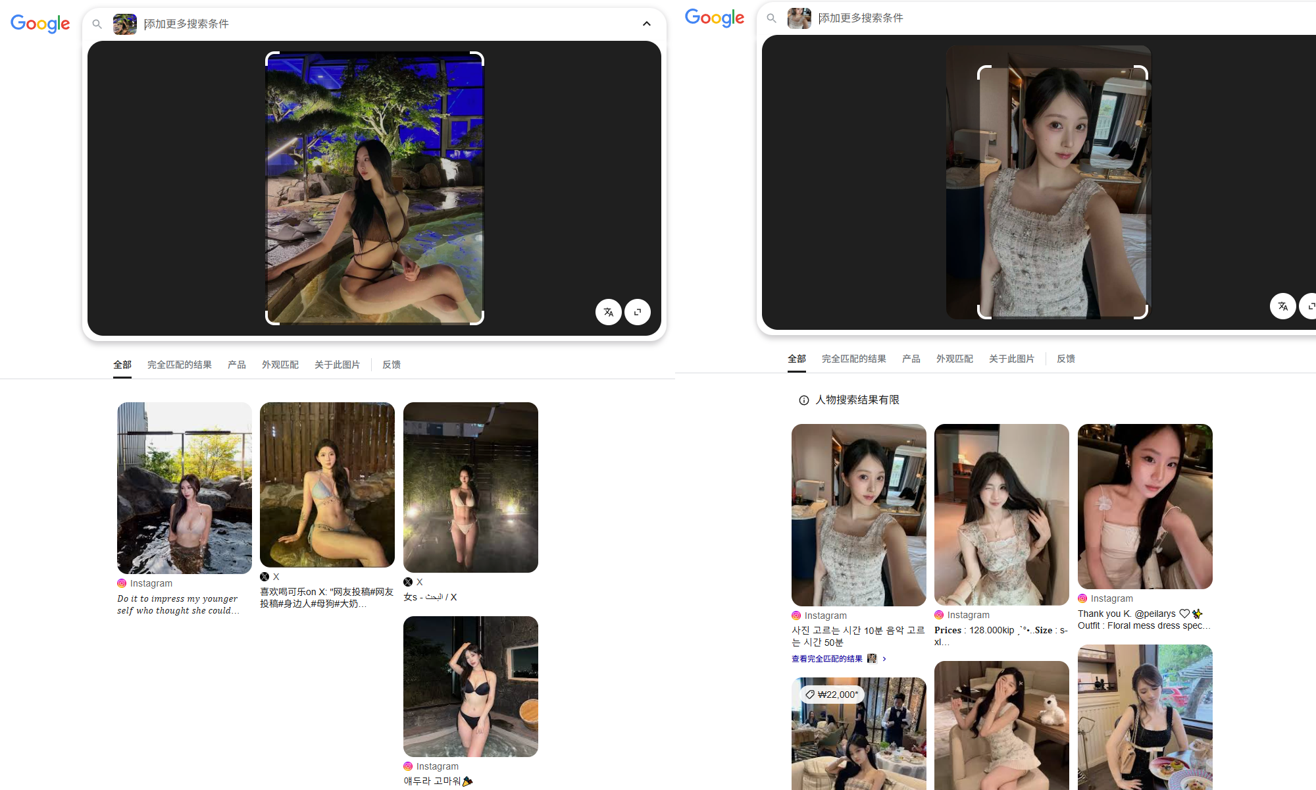Open the left Google logo homepage
Image resolution: width=1316 pixels, height=790 pixels.
(40, 24)
